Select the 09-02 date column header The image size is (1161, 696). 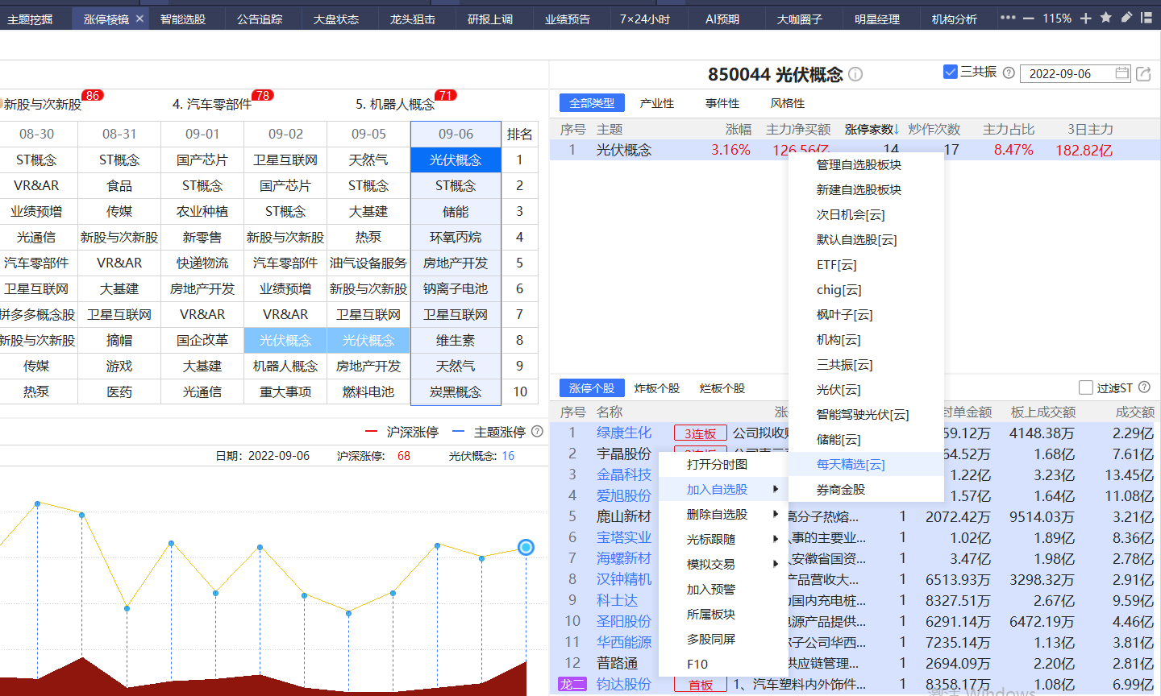coord(285,134)
